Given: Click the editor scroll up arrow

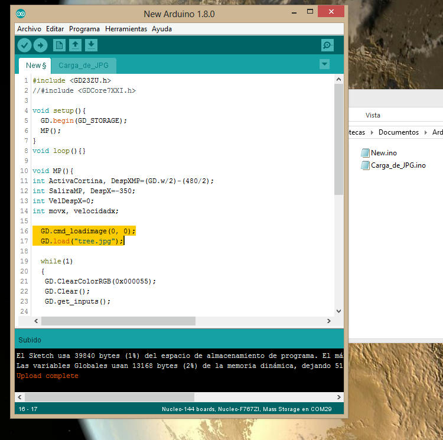Looking at the screenshot, I should tap(338, 79).
